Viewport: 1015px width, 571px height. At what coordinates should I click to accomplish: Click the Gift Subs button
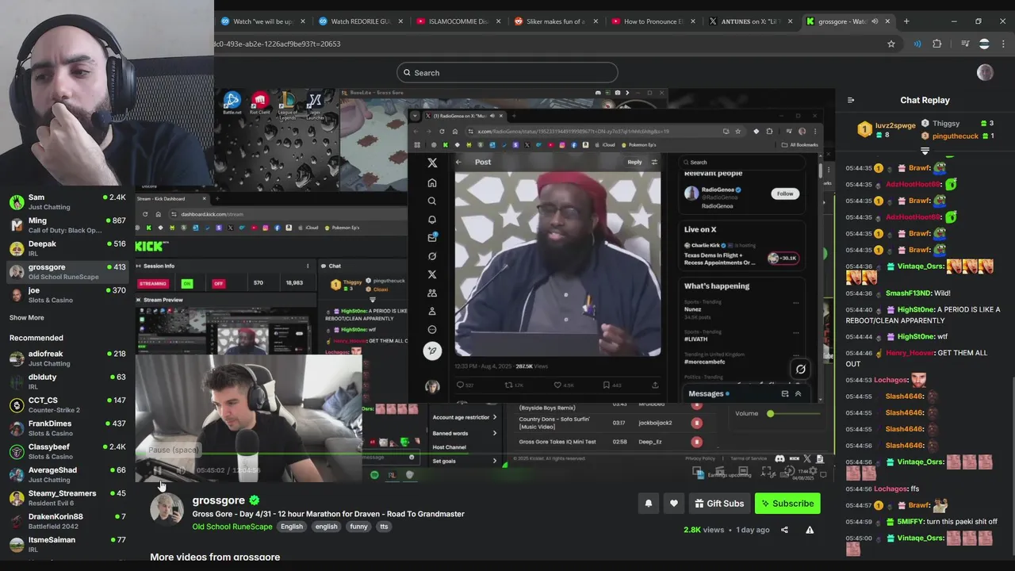point(719,504)
